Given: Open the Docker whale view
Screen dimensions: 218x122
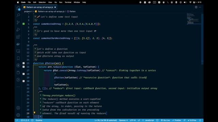Looking at the screenshot, I should [x=18, y=44].
